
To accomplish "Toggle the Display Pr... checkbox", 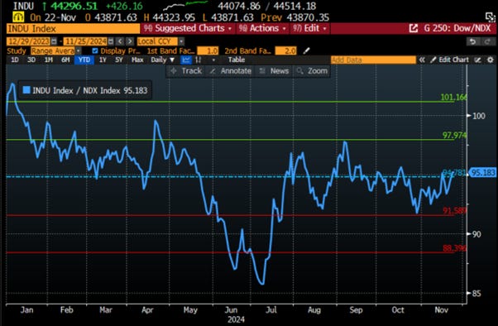I will click(94, 50).
